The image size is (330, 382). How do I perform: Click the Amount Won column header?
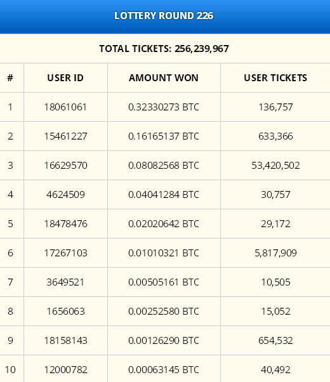(164, 78)
